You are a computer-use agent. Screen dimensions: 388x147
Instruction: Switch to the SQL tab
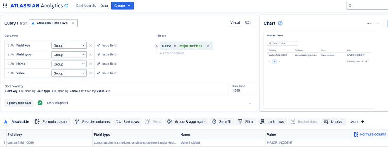tap(248, 23)
